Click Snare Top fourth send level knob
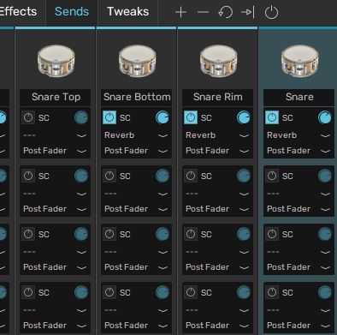This screenshot has width=337, height=335. pos(81,292)
